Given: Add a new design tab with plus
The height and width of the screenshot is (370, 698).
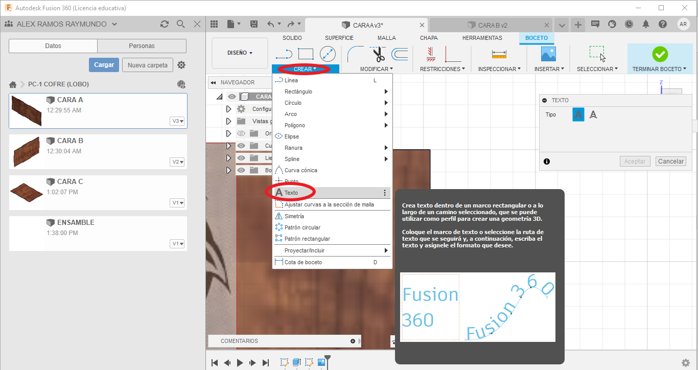Looking at the screenshot, I should point(578,25).
